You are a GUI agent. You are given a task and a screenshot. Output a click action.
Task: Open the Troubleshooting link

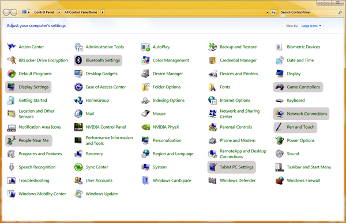[34, 180]
